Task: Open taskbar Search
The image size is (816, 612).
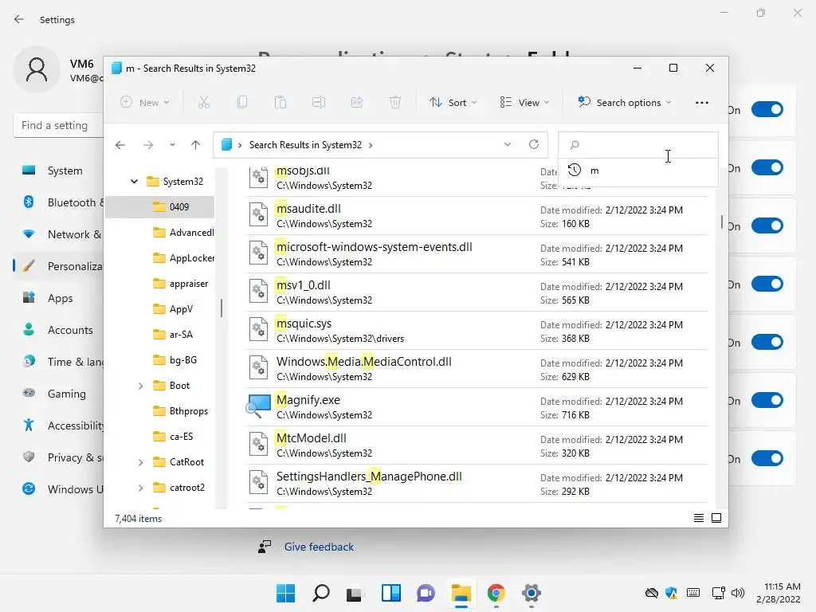Action: click(320, 593)
